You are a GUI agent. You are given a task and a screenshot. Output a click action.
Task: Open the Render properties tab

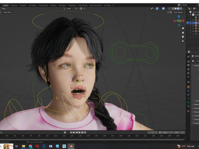188,61
